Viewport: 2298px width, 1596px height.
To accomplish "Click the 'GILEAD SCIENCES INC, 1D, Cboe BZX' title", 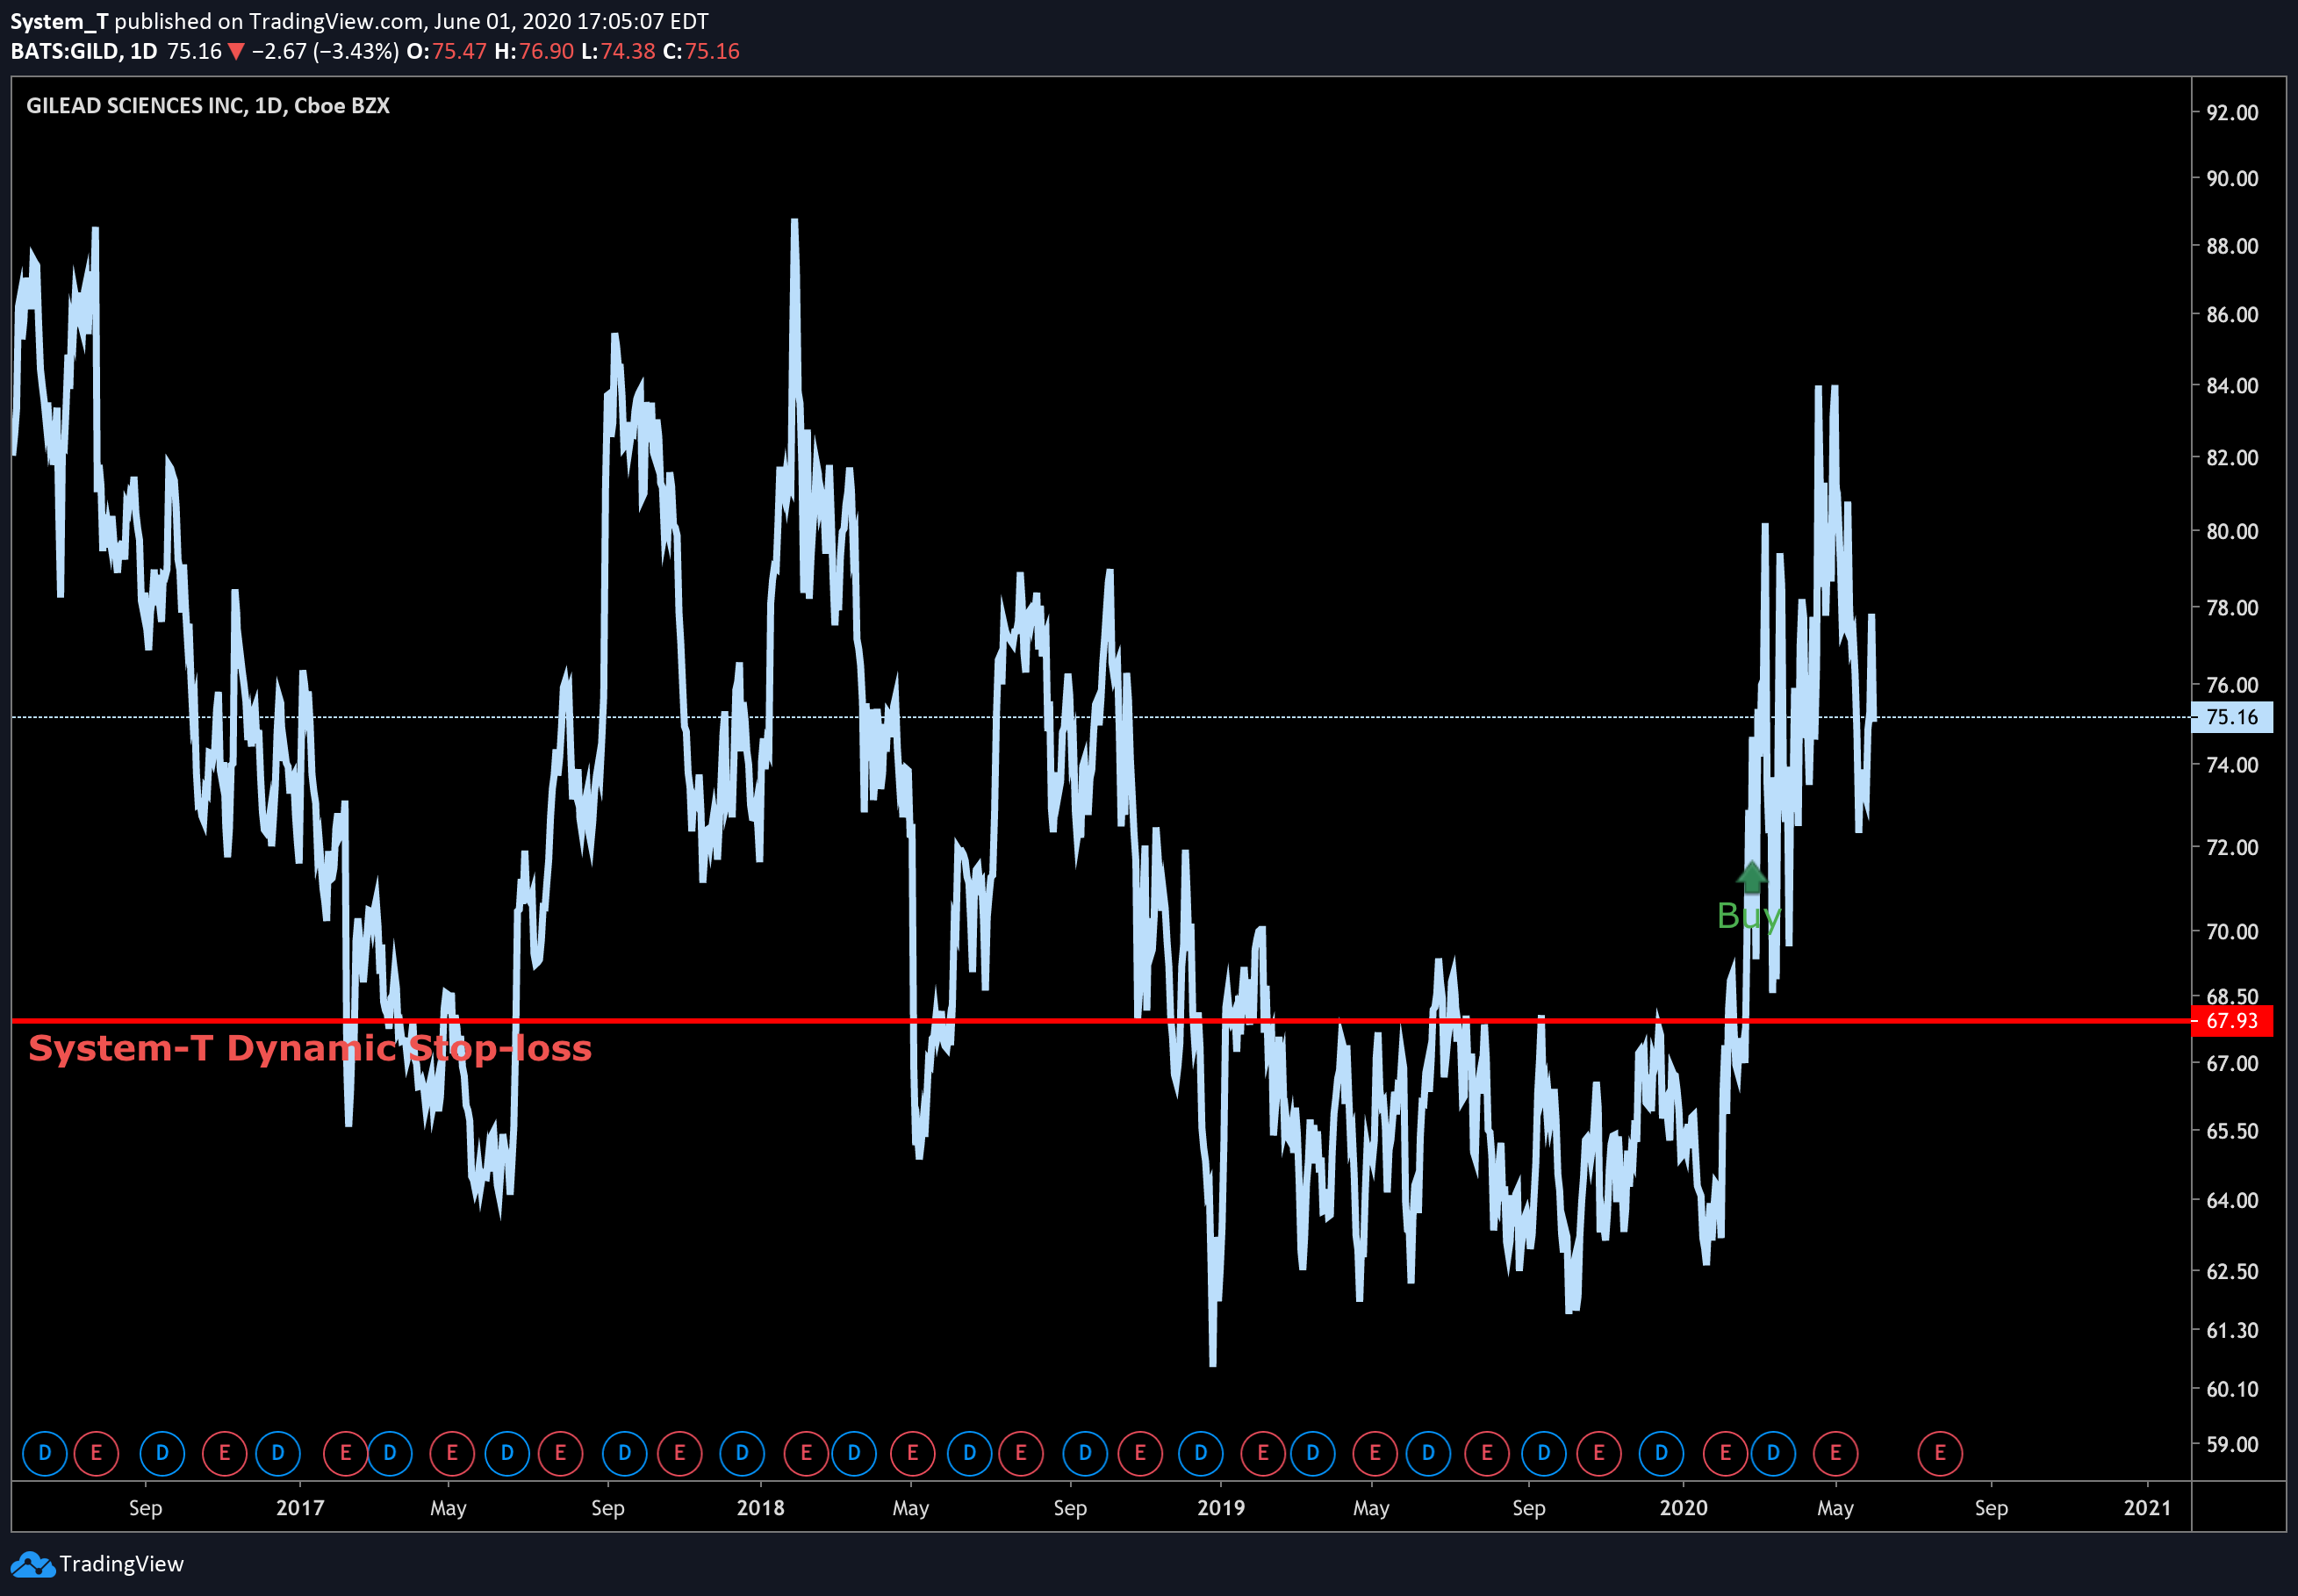I will [208, 106].
